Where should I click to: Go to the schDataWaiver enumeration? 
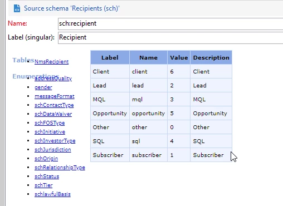[x=53, y=114]
